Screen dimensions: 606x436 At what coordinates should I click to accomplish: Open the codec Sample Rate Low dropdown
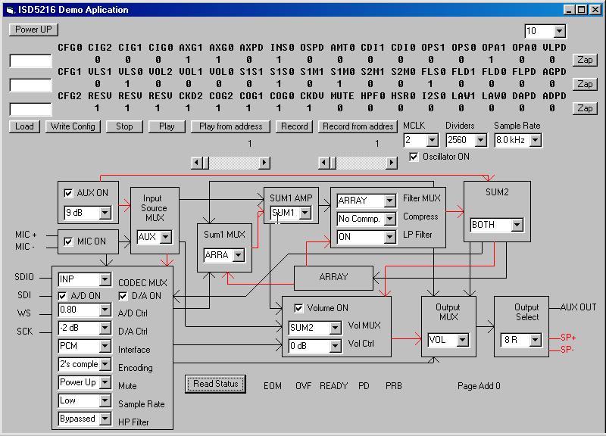[x=105, y=400]
